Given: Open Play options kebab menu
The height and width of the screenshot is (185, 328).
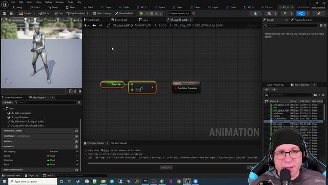Looking at the screenshot, I should click(x=161, y=13).
